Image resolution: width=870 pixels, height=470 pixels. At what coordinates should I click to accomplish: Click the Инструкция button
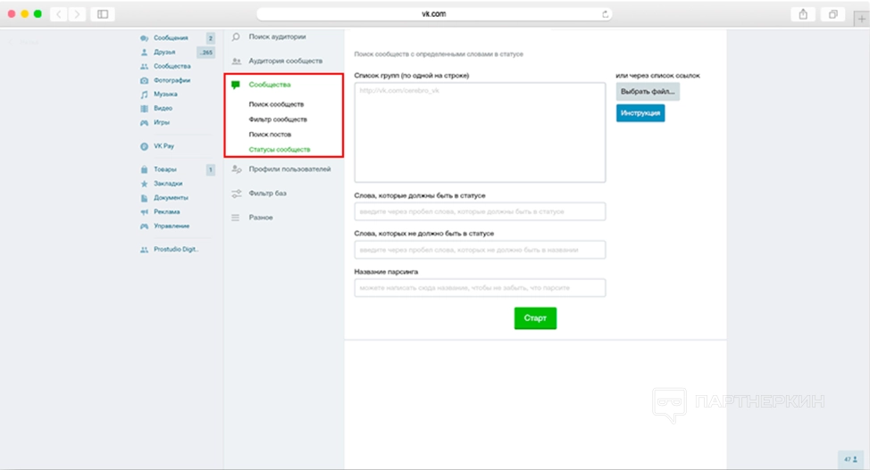[x=640, y=113]
